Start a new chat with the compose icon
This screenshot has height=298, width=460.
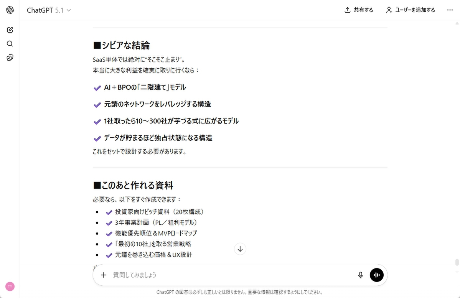click(x=10, y=30)
